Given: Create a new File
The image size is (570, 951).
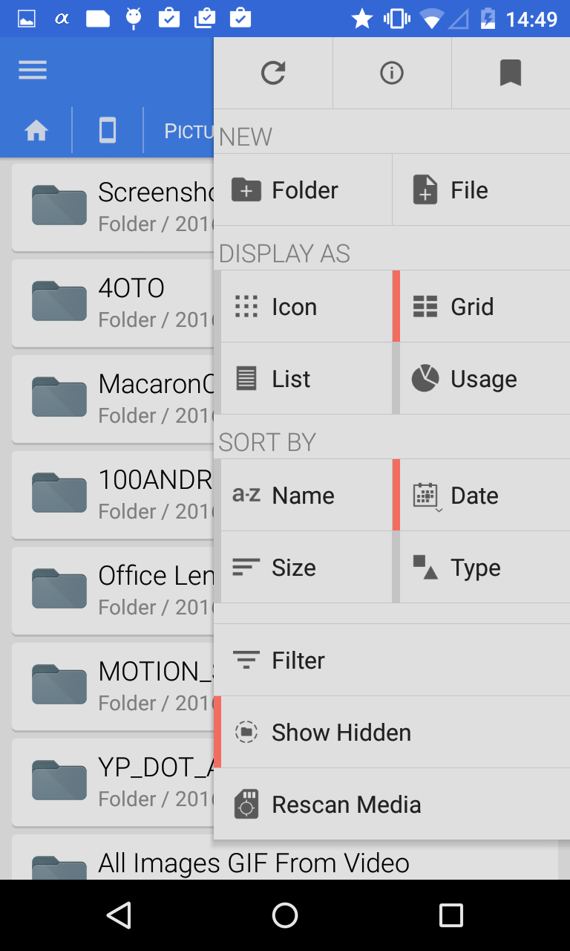Looking at the screenshot, I should pyautogui.click(x=468, y=189).
